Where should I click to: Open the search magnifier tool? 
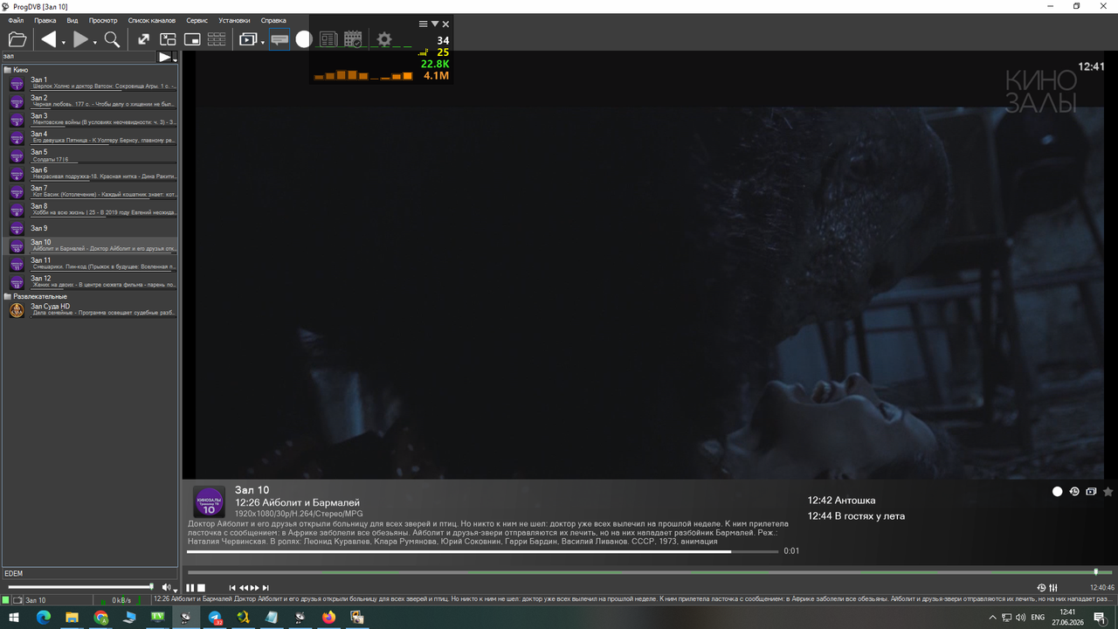pyautogui.click(x=112, y=39)
